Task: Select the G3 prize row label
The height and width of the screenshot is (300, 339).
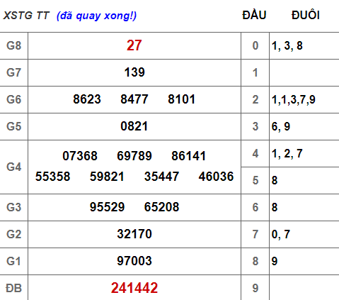Action: coord(14,207)
